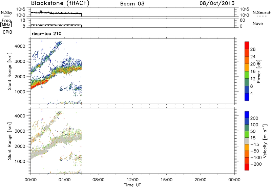This screenshot has width=271, height=187.
Task: Click the 'Nave' legend label
Action: click(x=258, y=23)
